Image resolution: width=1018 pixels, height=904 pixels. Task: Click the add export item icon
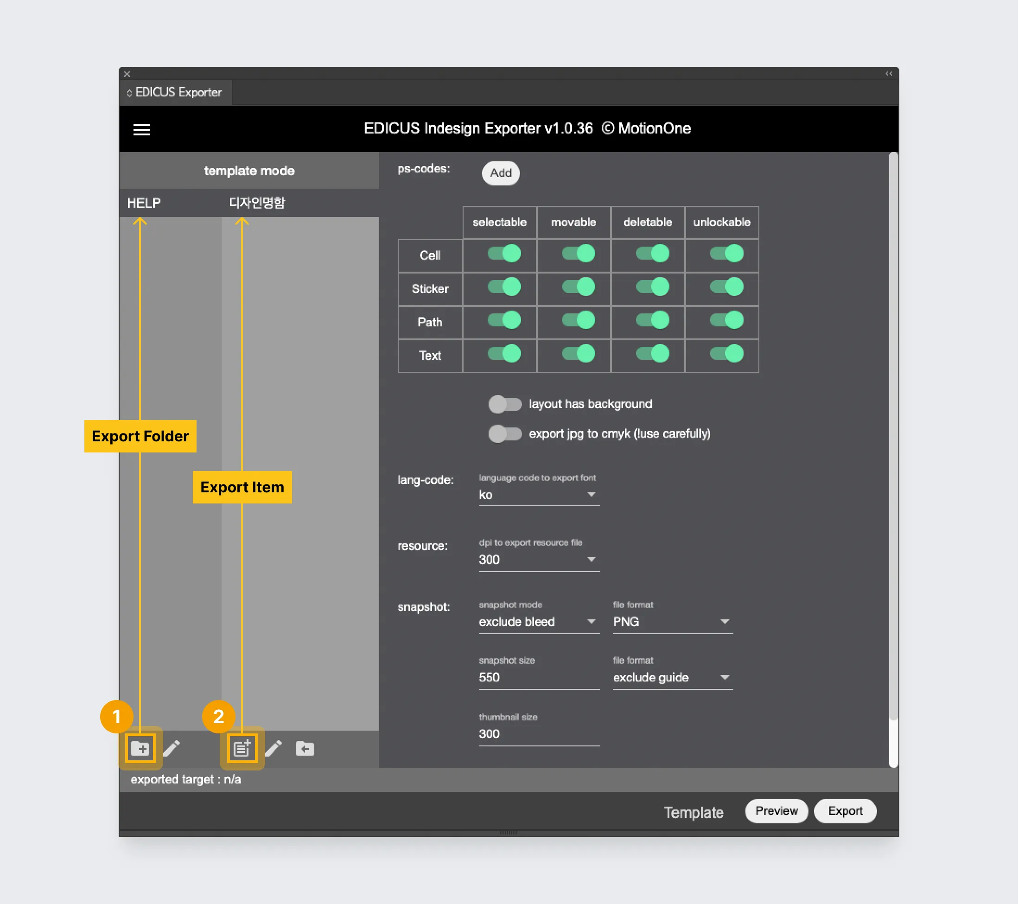[x=242, y=748]
